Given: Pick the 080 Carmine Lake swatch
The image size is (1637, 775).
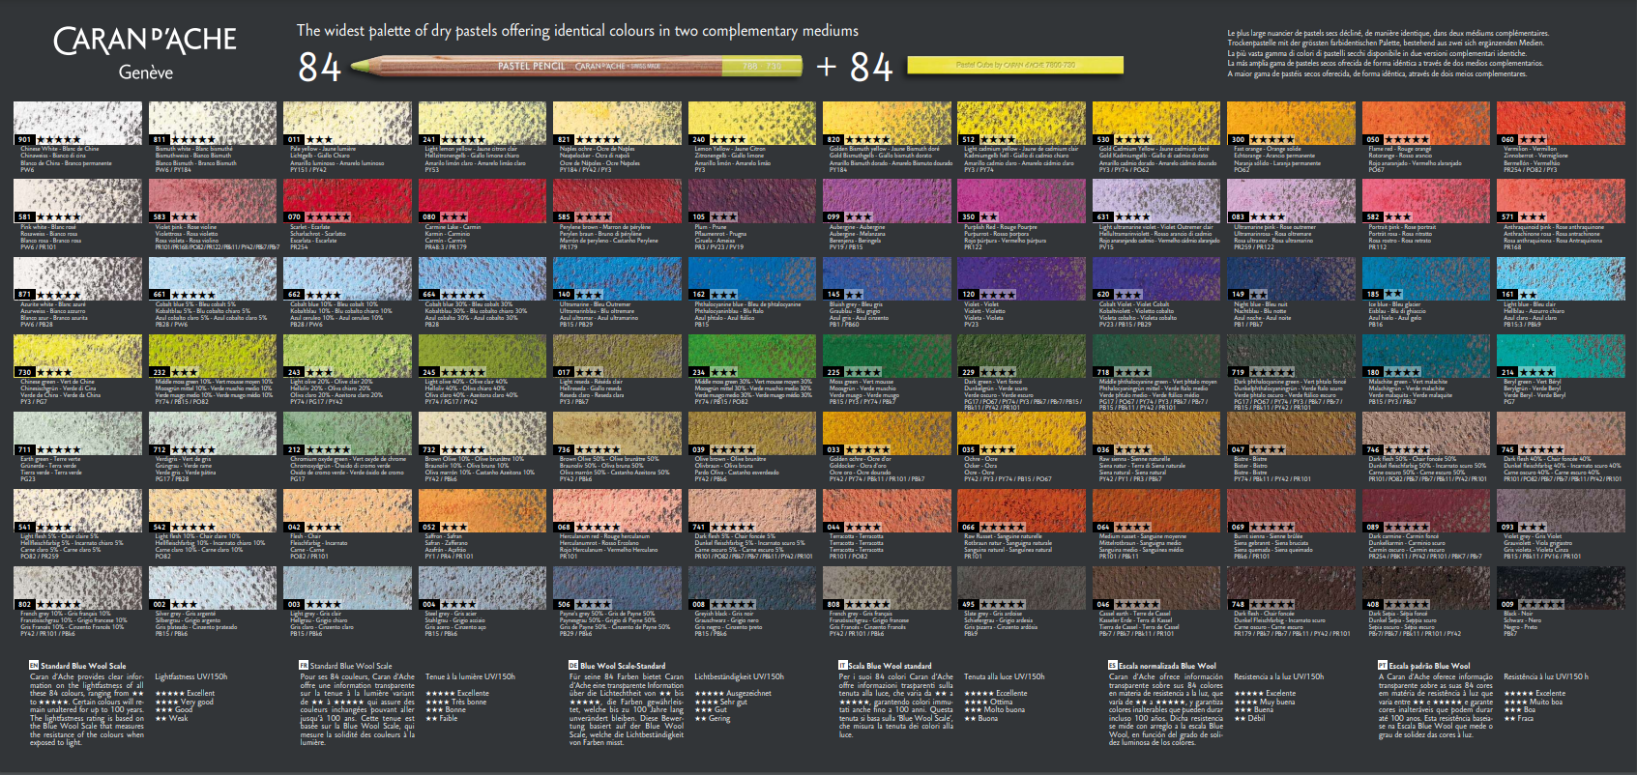Looking at the screenshot, I should tap(482, 200).
